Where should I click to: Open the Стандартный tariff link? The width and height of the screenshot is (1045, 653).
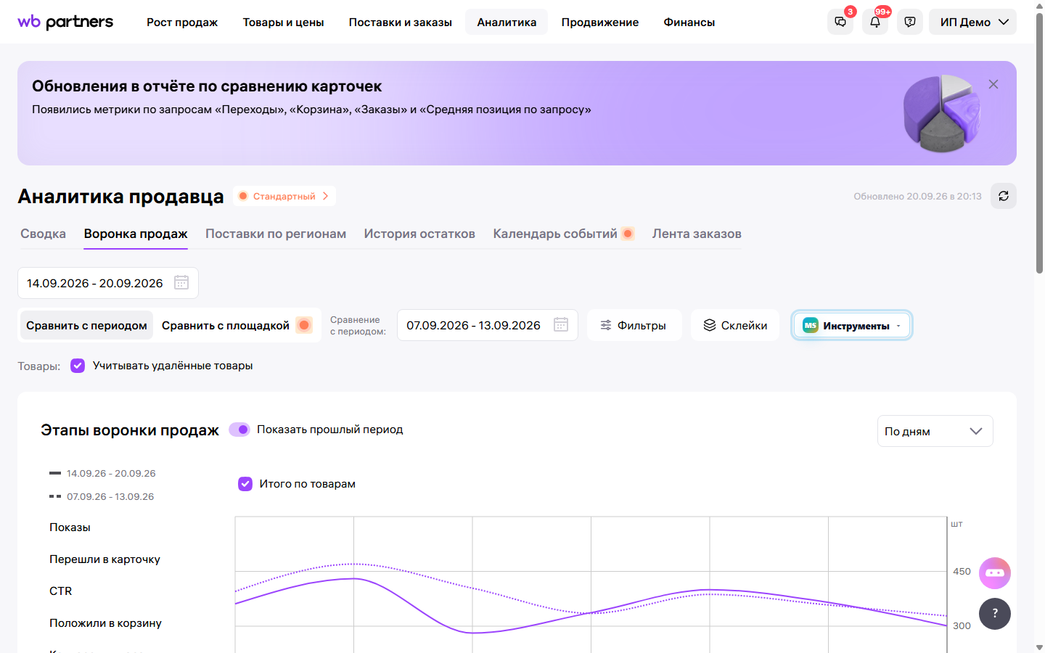284,196
